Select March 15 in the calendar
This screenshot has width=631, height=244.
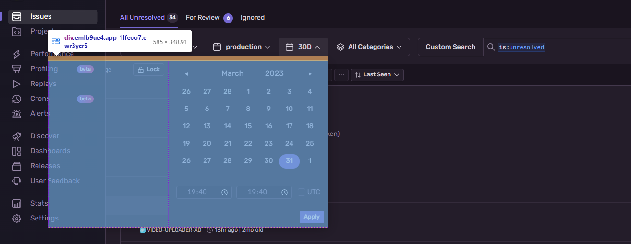point(248,126)
